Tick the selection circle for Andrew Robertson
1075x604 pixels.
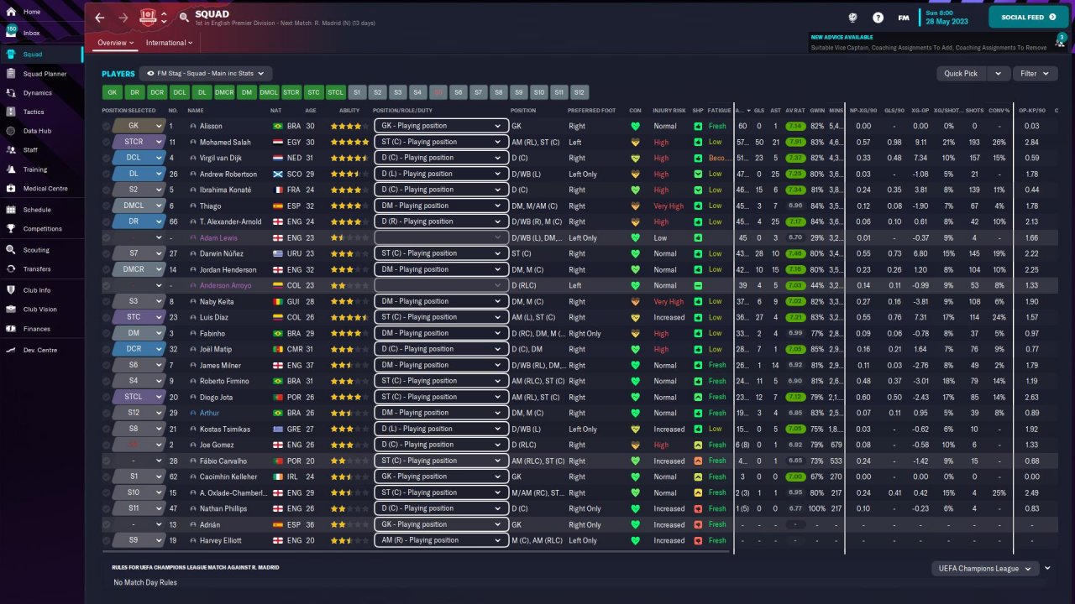pyautogui.click(x=107, y=174)
